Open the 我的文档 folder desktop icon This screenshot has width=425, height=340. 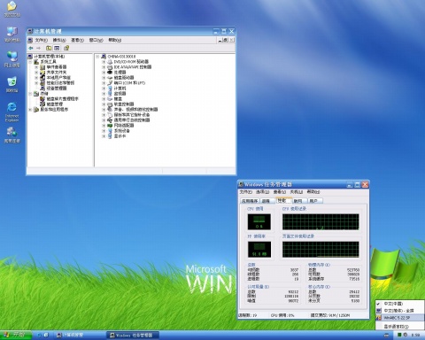(12, 9)
